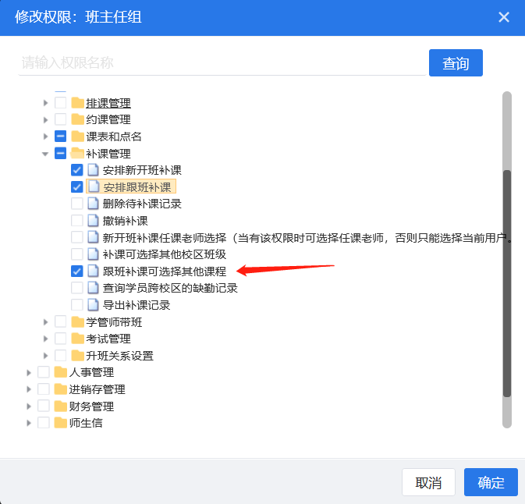Click the file icon of 撤销补课
525x504 pixels.
[x=93, y=221]
